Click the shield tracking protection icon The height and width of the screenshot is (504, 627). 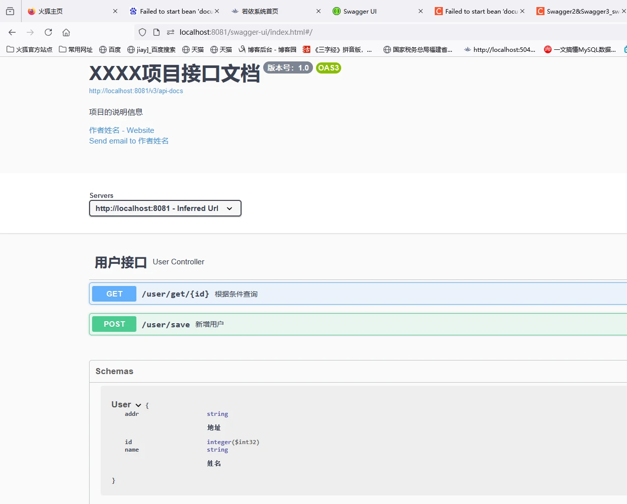coord(142,32)
